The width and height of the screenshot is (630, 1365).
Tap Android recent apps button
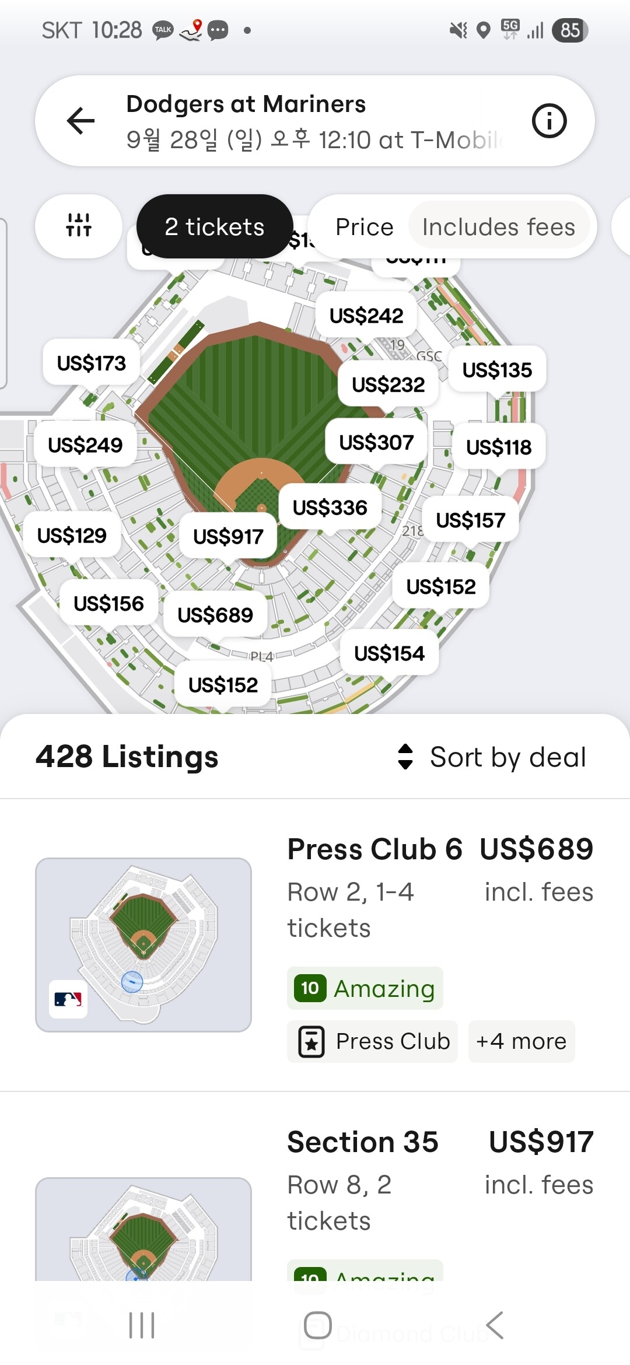[x=142, y=1325]
